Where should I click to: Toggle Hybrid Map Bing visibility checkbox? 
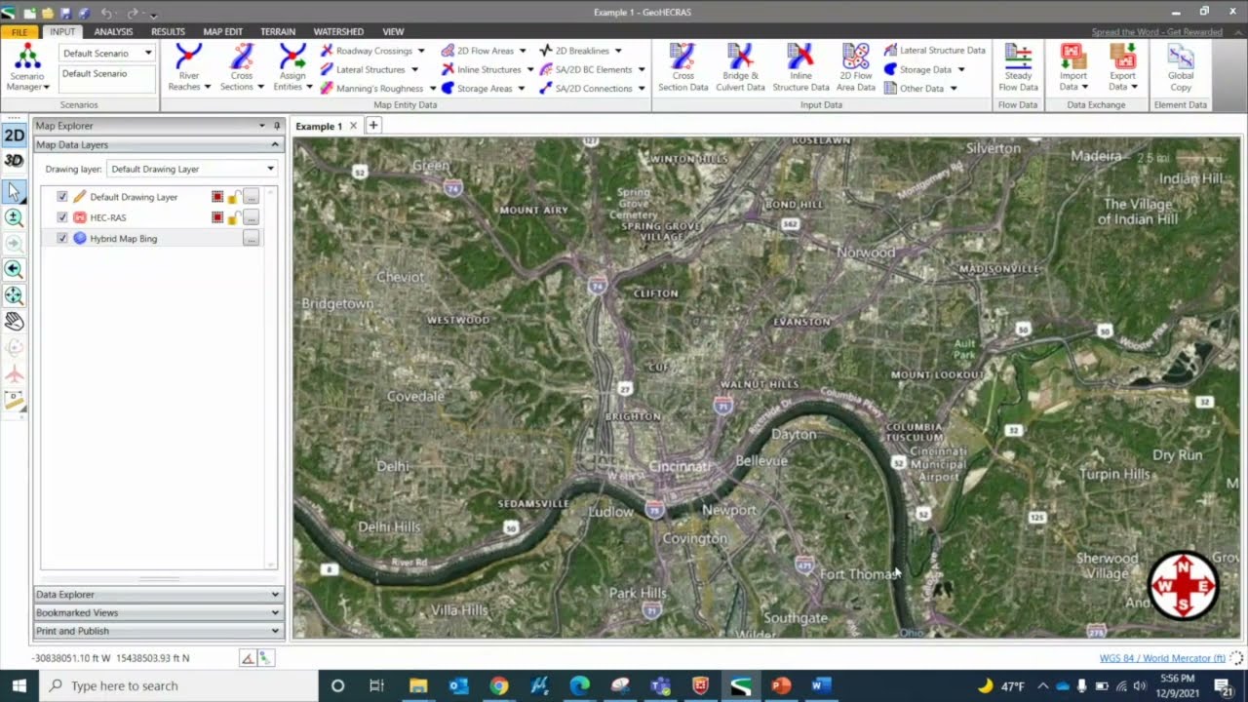tap(62, 238)
